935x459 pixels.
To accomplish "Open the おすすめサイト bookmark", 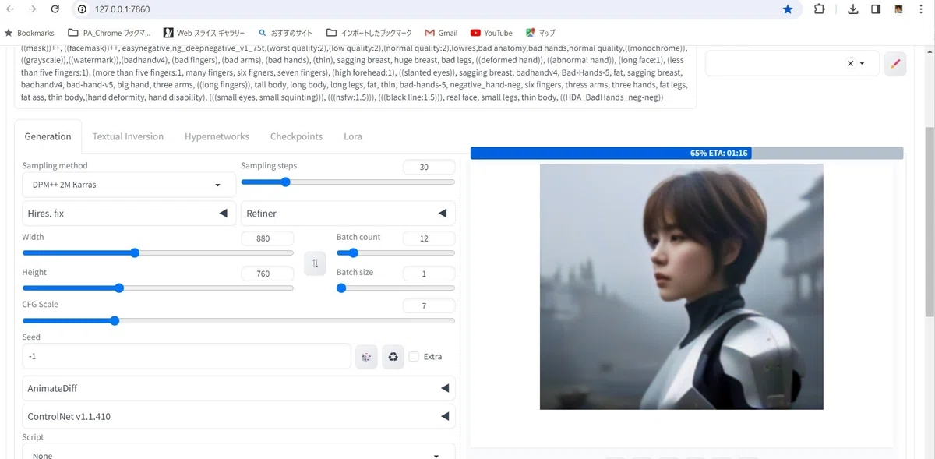I will (284, 33).
